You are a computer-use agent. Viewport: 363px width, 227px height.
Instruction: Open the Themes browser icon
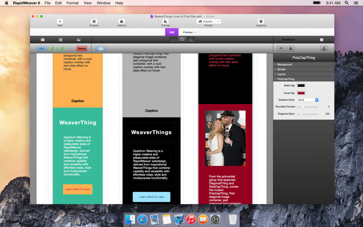pos(165,21)
